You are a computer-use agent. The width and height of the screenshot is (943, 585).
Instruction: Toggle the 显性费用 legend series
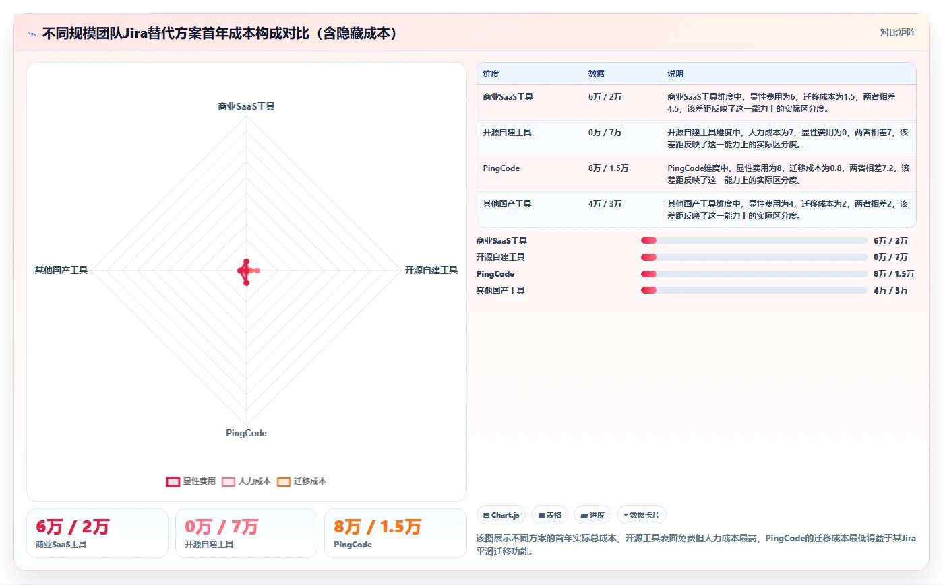[x=191, y=481]
